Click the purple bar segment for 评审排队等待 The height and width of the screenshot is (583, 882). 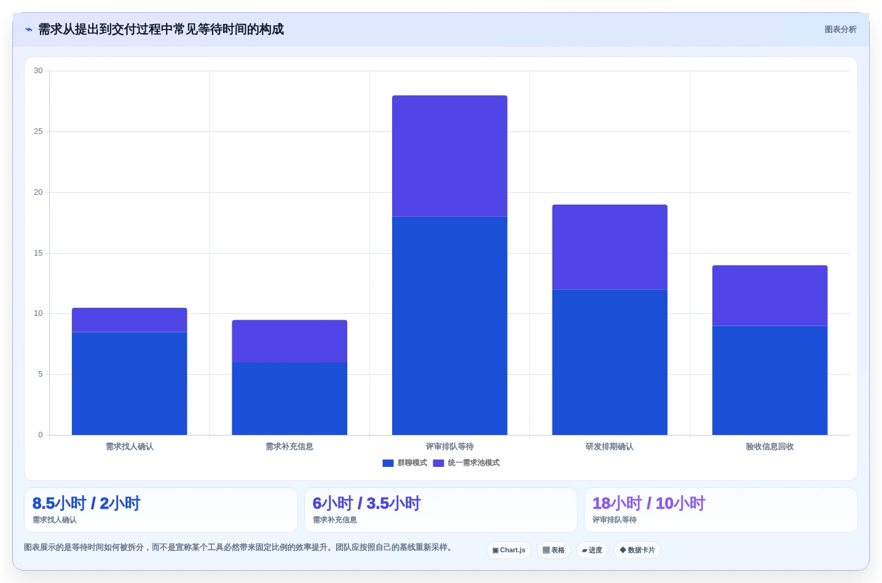click(450, 156)
